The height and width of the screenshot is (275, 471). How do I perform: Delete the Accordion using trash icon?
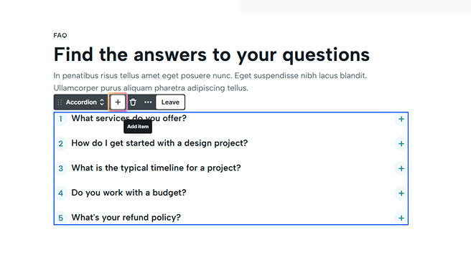pos(133,102)
